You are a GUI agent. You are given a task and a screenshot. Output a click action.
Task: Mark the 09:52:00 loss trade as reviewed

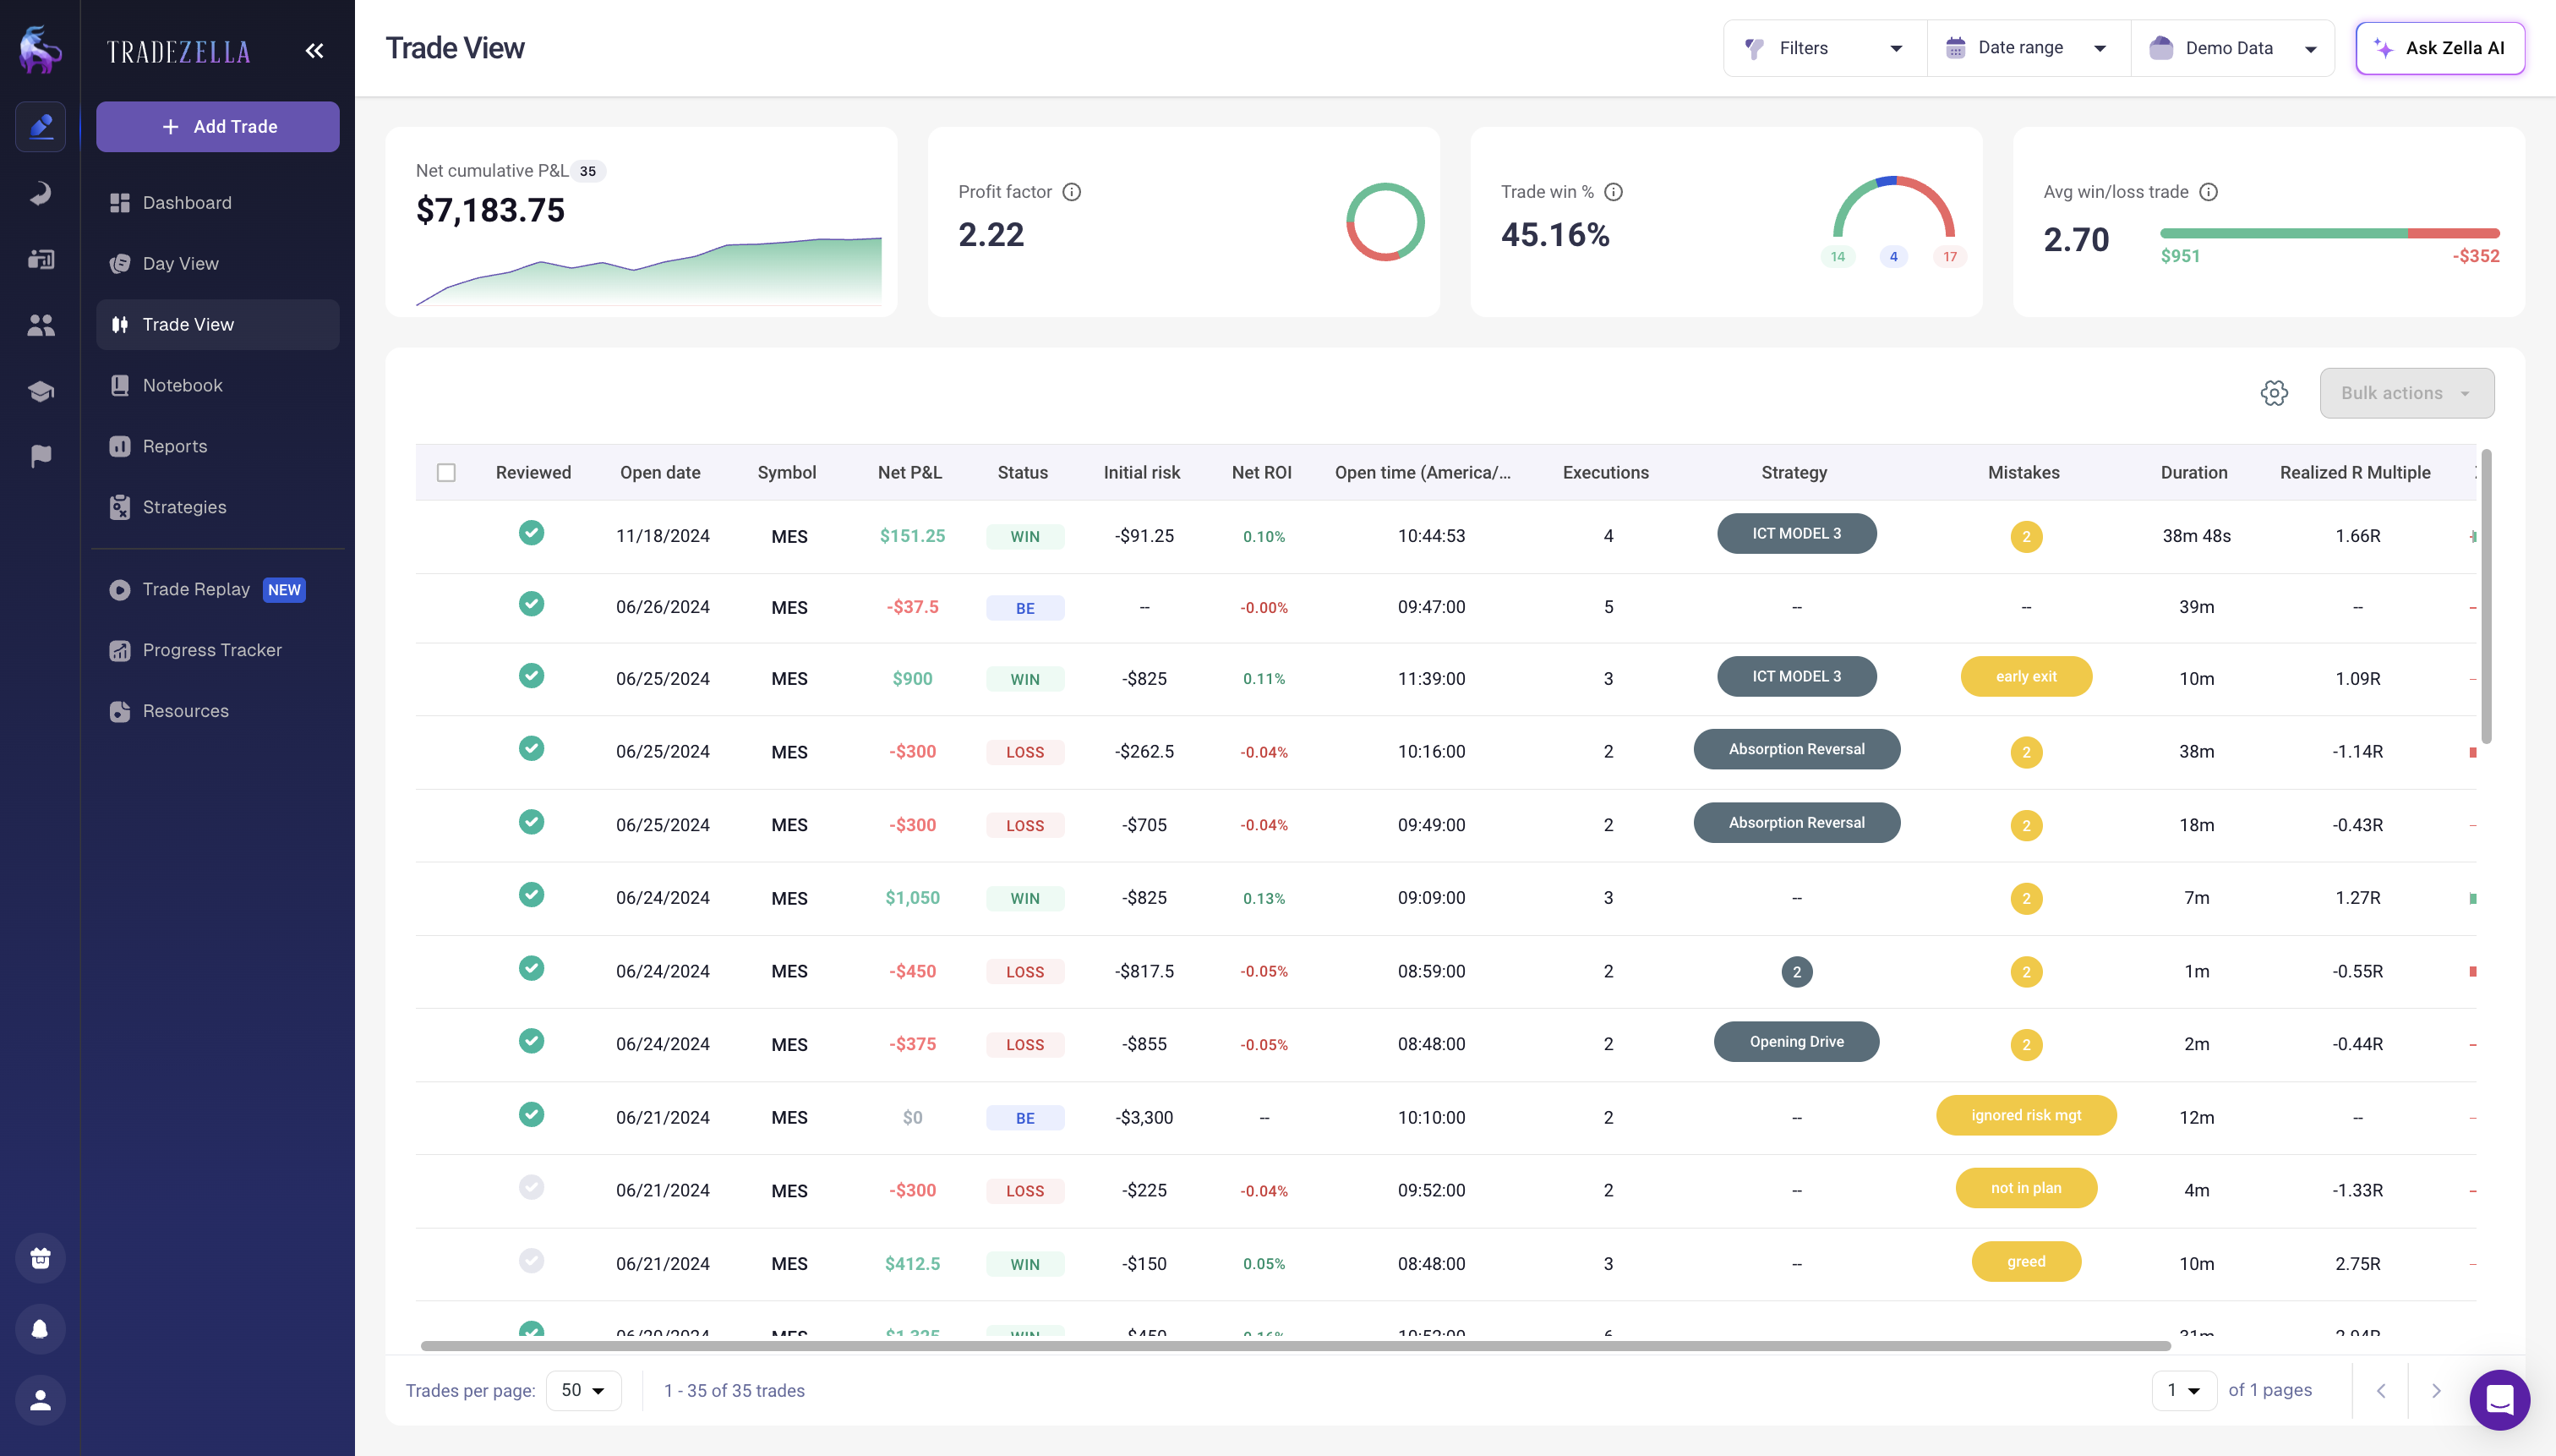(531, 1188)
